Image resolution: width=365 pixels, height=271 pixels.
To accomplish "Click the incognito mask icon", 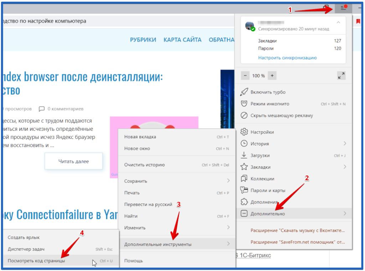I will click(244, 104).
